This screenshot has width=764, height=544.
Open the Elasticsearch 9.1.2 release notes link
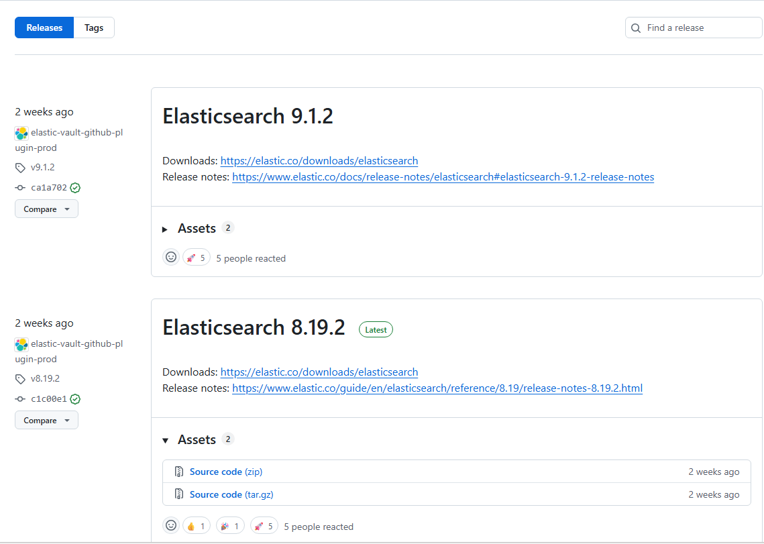(443, 176)
